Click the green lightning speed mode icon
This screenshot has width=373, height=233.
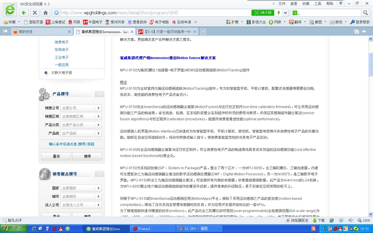tap(279, 13)
